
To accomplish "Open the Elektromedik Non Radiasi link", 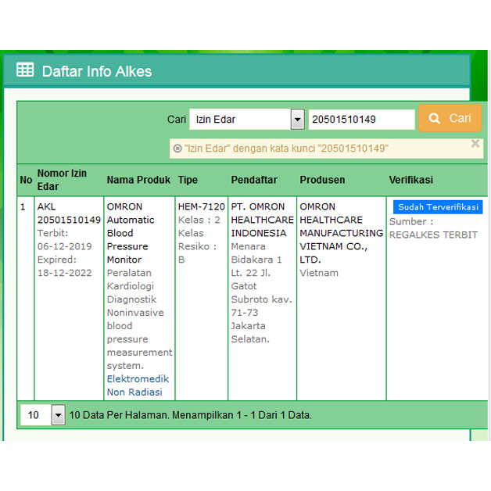I will click(x=138, y=385).
